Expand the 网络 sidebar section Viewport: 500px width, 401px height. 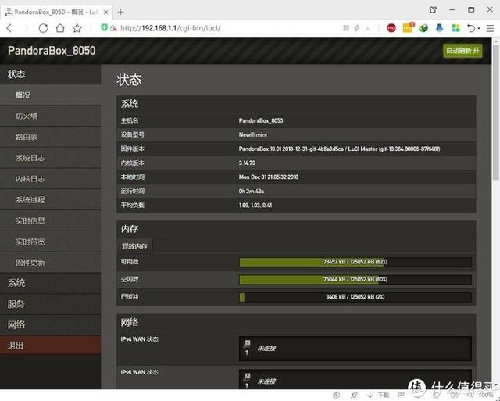click(50, 324)
